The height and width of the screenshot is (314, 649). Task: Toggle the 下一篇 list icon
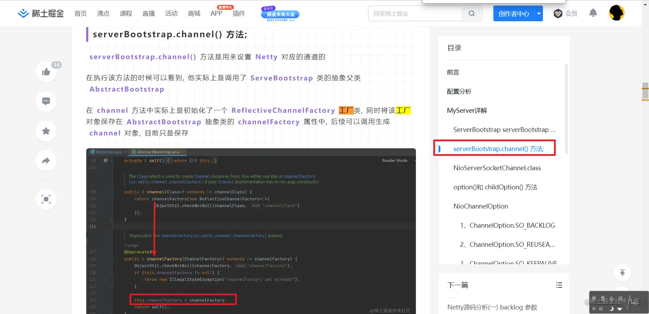[x=559, y=285]
